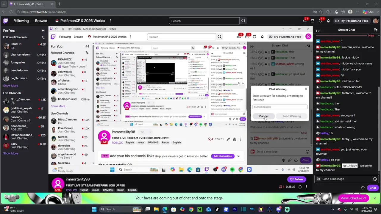The height and width of the screenshot is (214, 381).
Task: Send message with the Chat button
Action: [x=373, y=188]
